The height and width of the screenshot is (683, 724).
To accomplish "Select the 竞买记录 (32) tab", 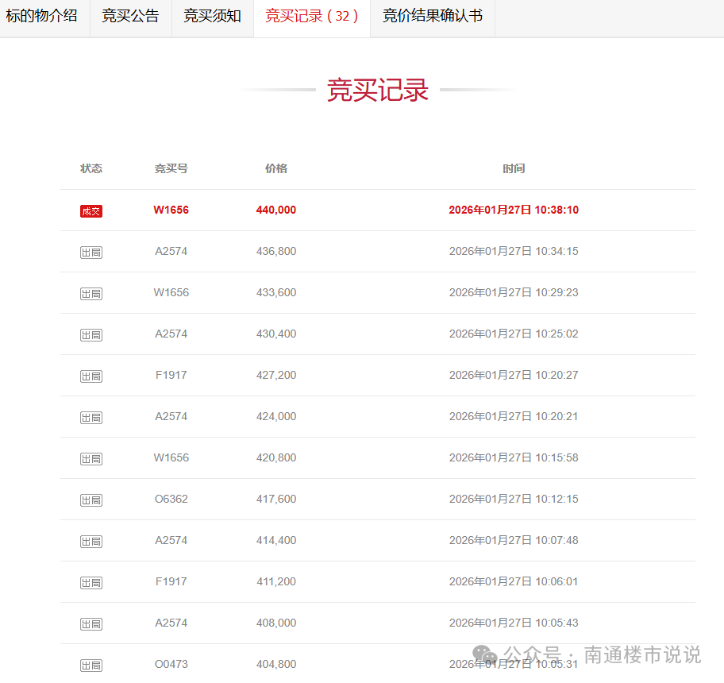I will 311,16.
